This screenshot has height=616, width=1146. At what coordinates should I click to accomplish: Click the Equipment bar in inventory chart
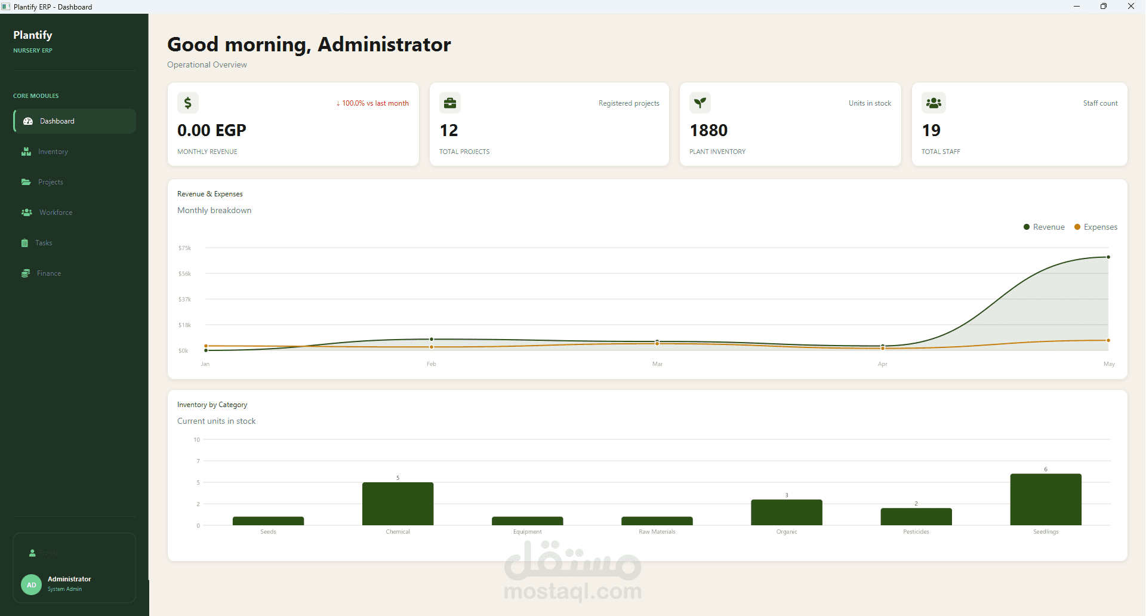(528, 521)
